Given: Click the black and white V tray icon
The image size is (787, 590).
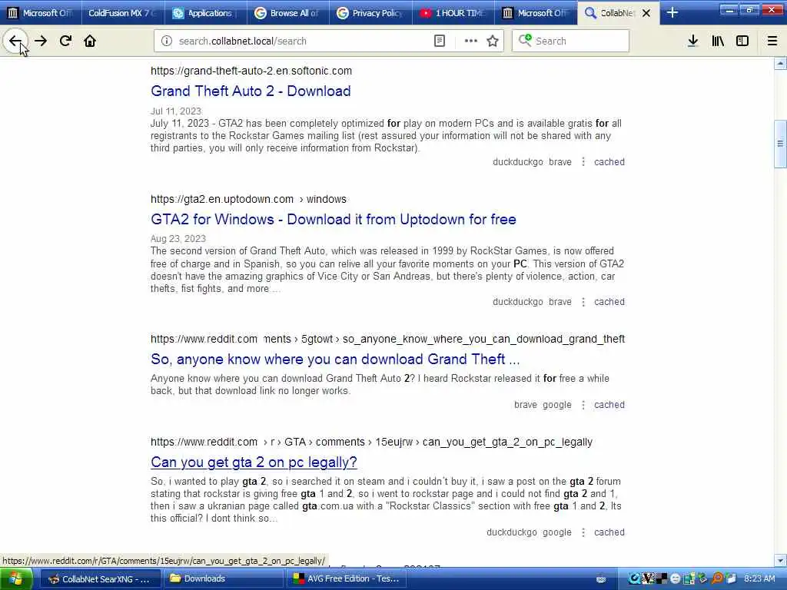Looking at the screenshot, I should click(648, 579).
